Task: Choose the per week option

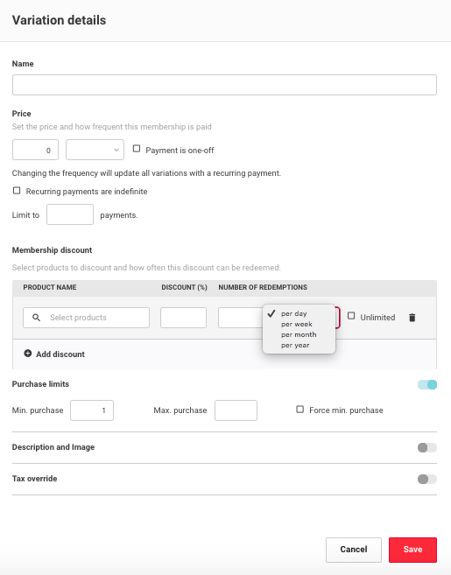Action: pyautogui.click(x=297, y=324)
